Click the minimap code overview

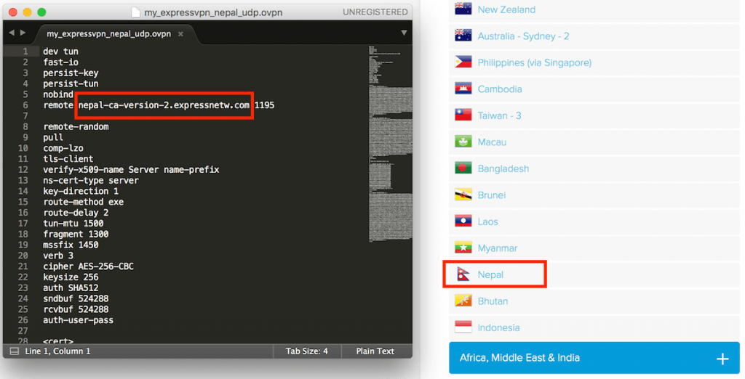390,144
